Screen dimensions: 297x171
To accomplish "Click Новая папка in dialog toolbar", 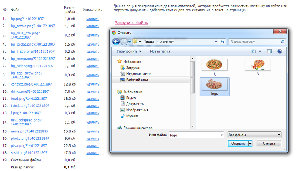I will pyautogui.click(x=160, y=52).
